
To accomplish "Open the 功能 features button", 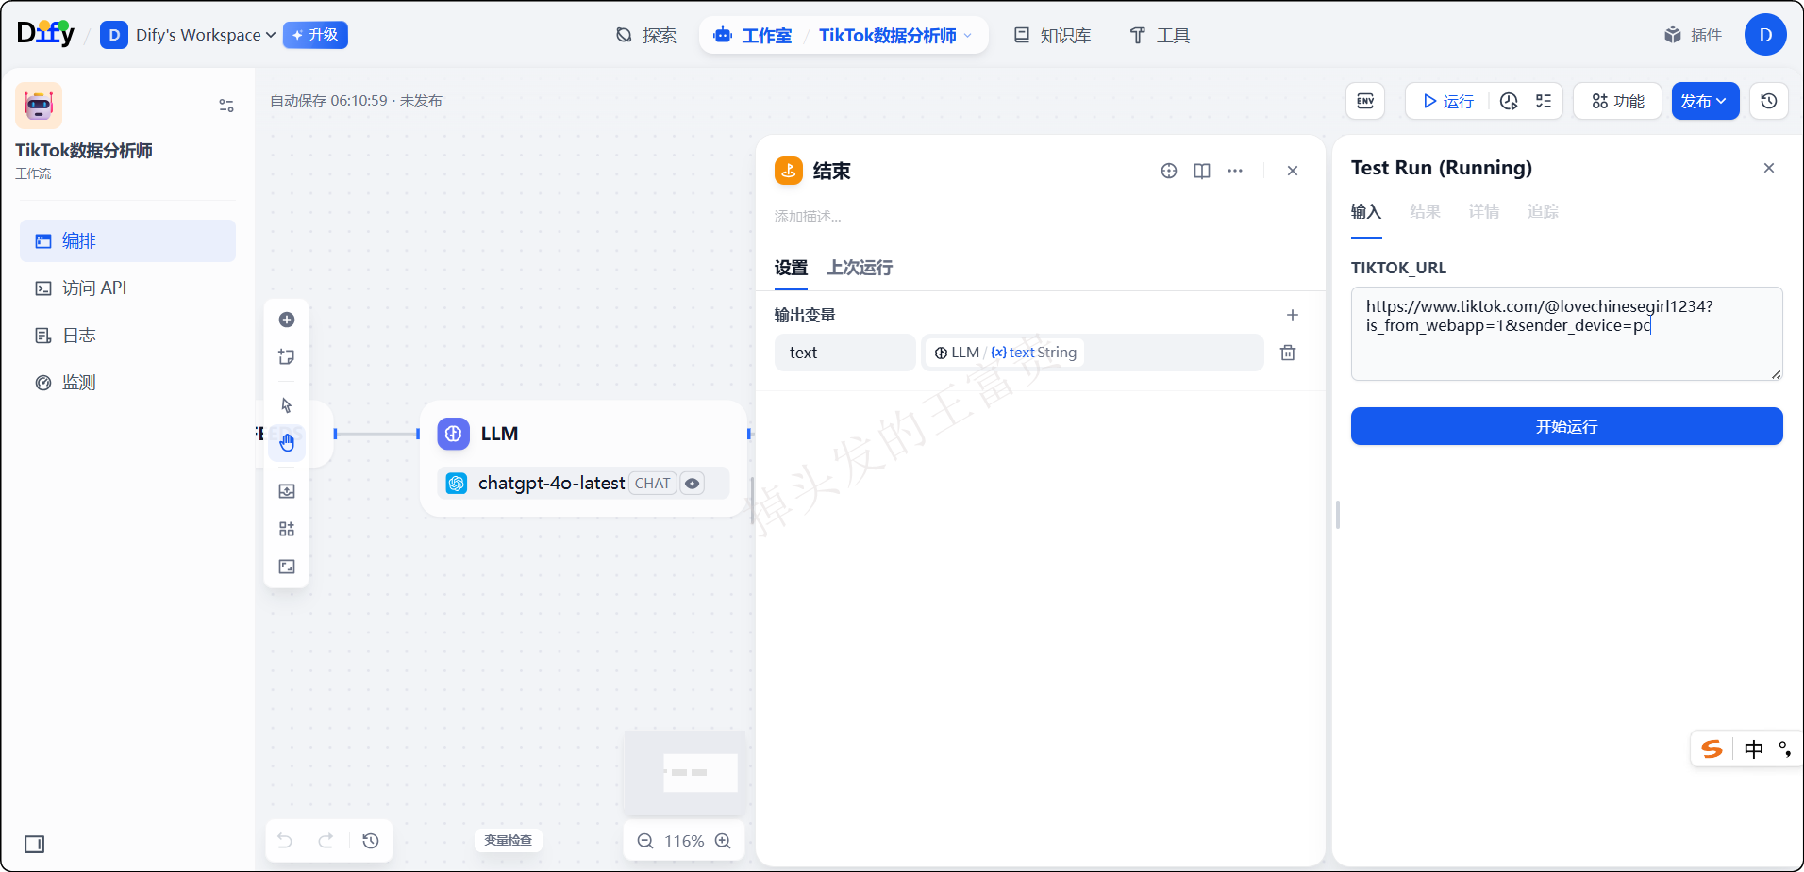I will (1617, 101).
